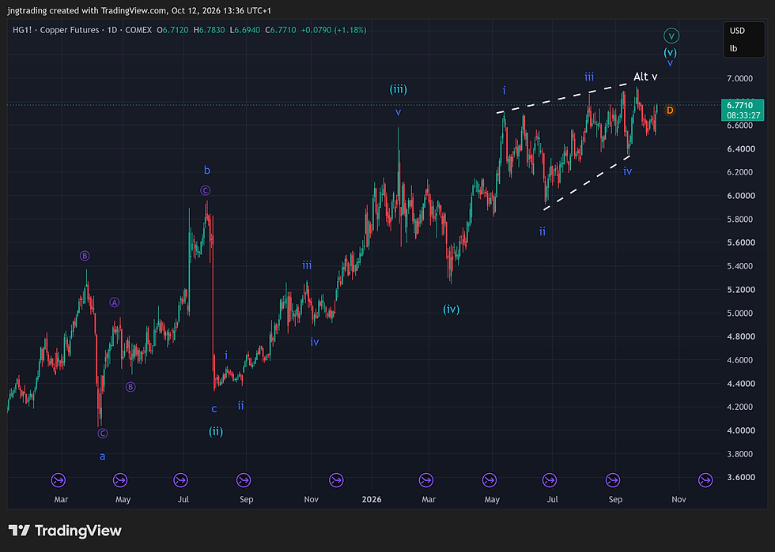Click the COMEX exchange label
Viewport: 775px width, 552px height.
click(x=138, y=30)
